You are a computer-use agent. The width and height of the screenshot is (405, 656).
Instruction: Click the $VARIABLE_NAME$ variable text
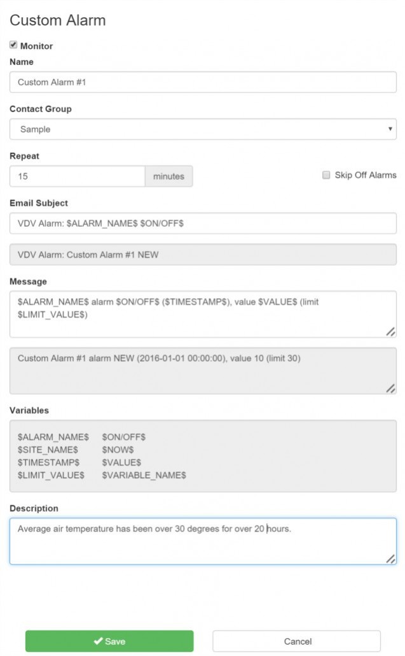coord(144,475)
